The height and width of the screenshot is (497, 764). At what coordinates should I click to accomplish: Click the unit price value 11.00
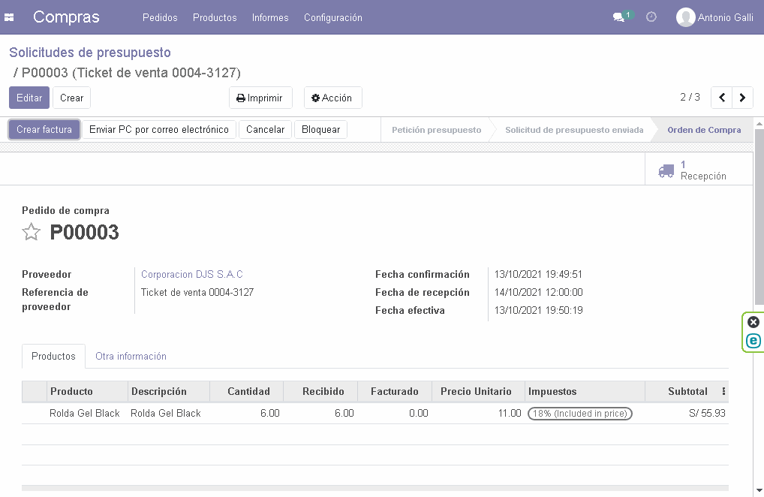[x=510, y=413]
